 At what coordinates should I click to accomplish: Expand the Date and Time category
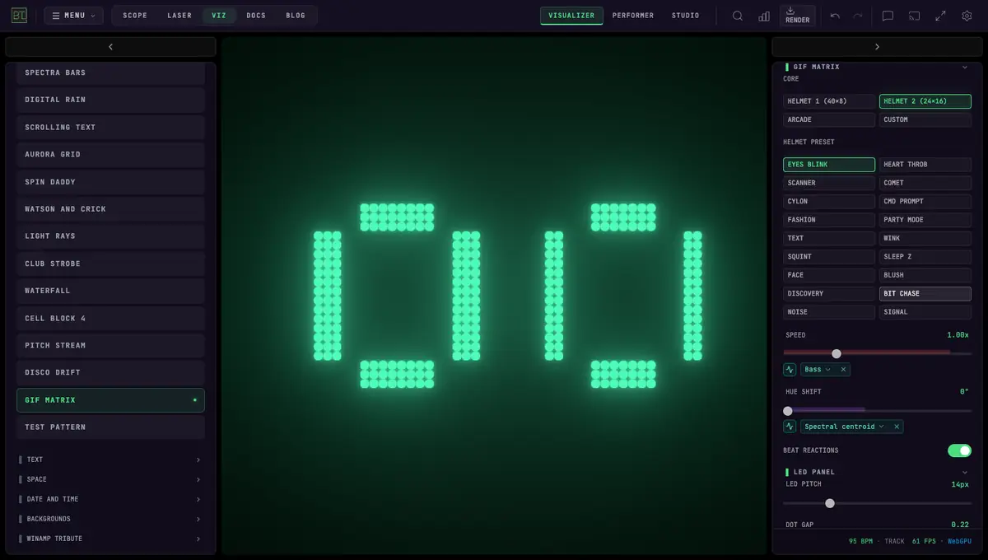[x=110, y=499]
